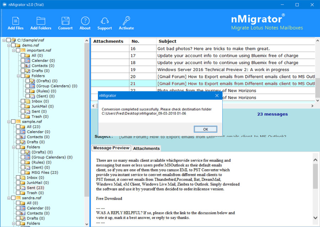Click the (Group Calendars) icon under sample.nsf
Viewport: 320px width, 227px height.
[28, 157]
